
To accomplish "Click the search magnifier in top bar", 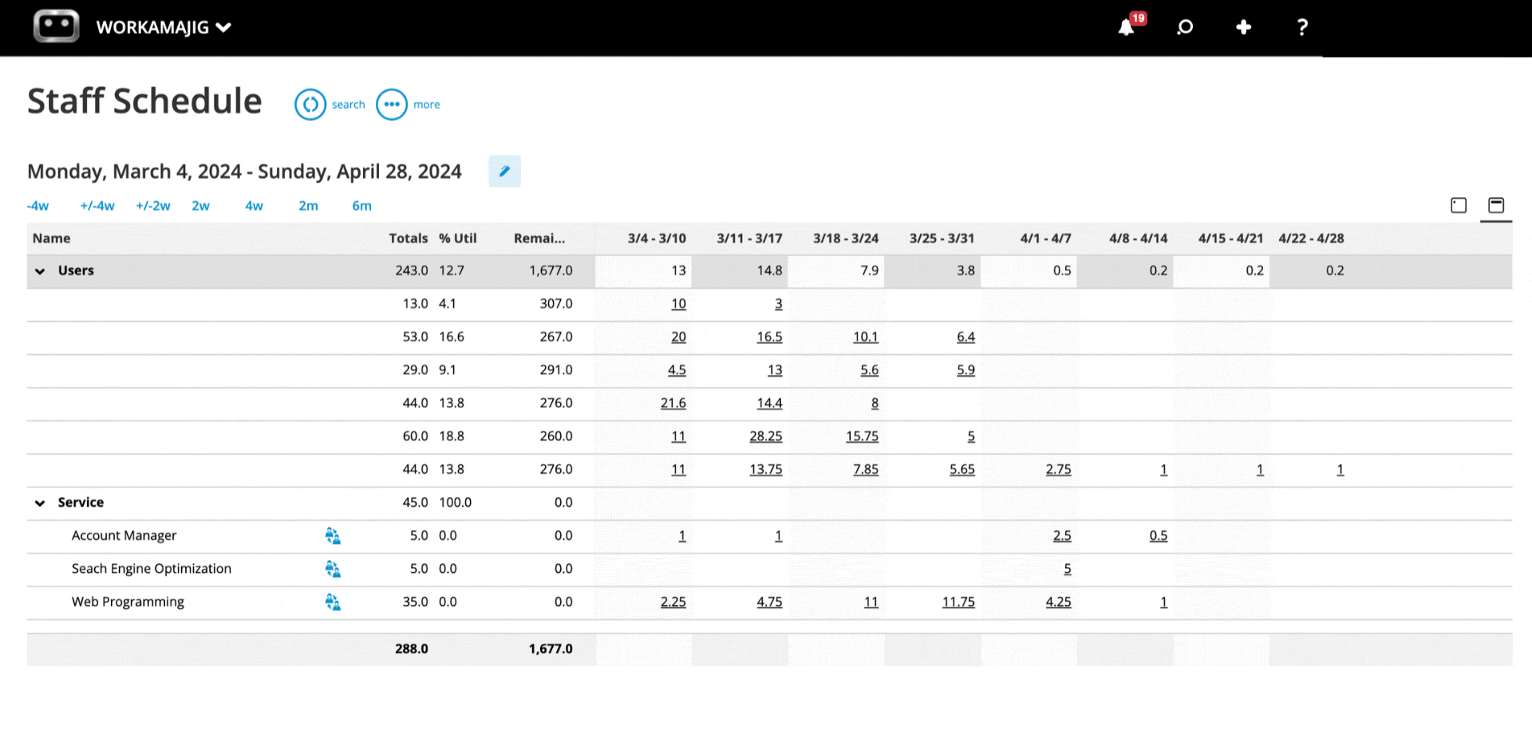I will click(x=1185, y=28).
